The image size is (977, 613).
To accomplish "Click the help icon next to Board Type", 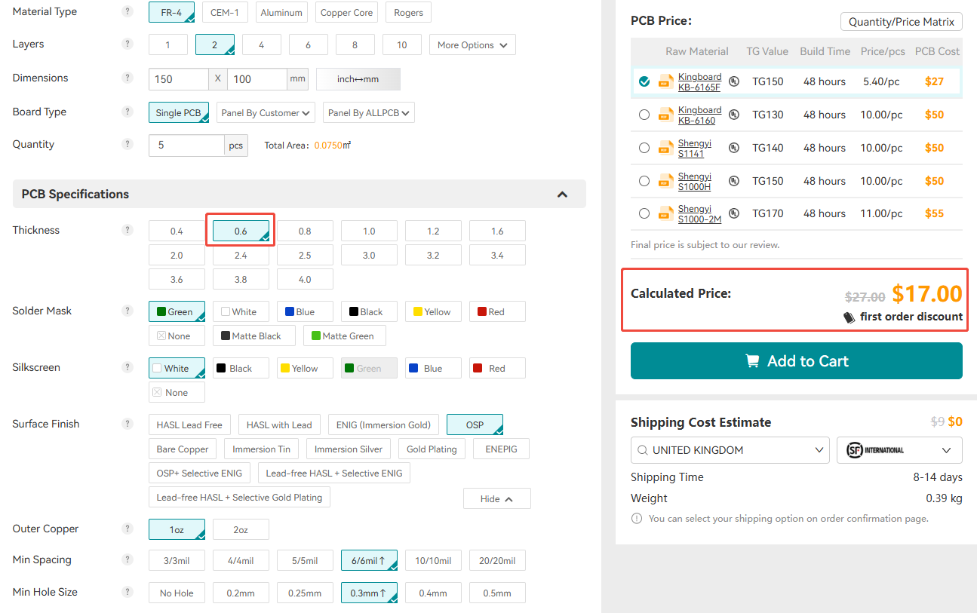I will point(128,112).
